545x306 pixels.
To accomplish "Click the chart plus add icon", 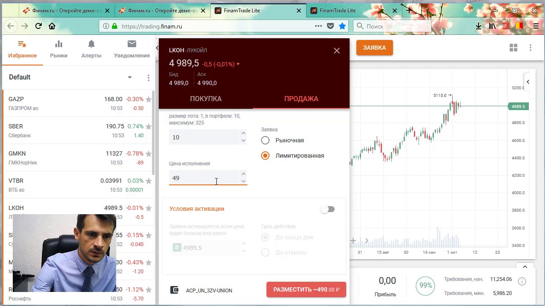I will point(353,241).
